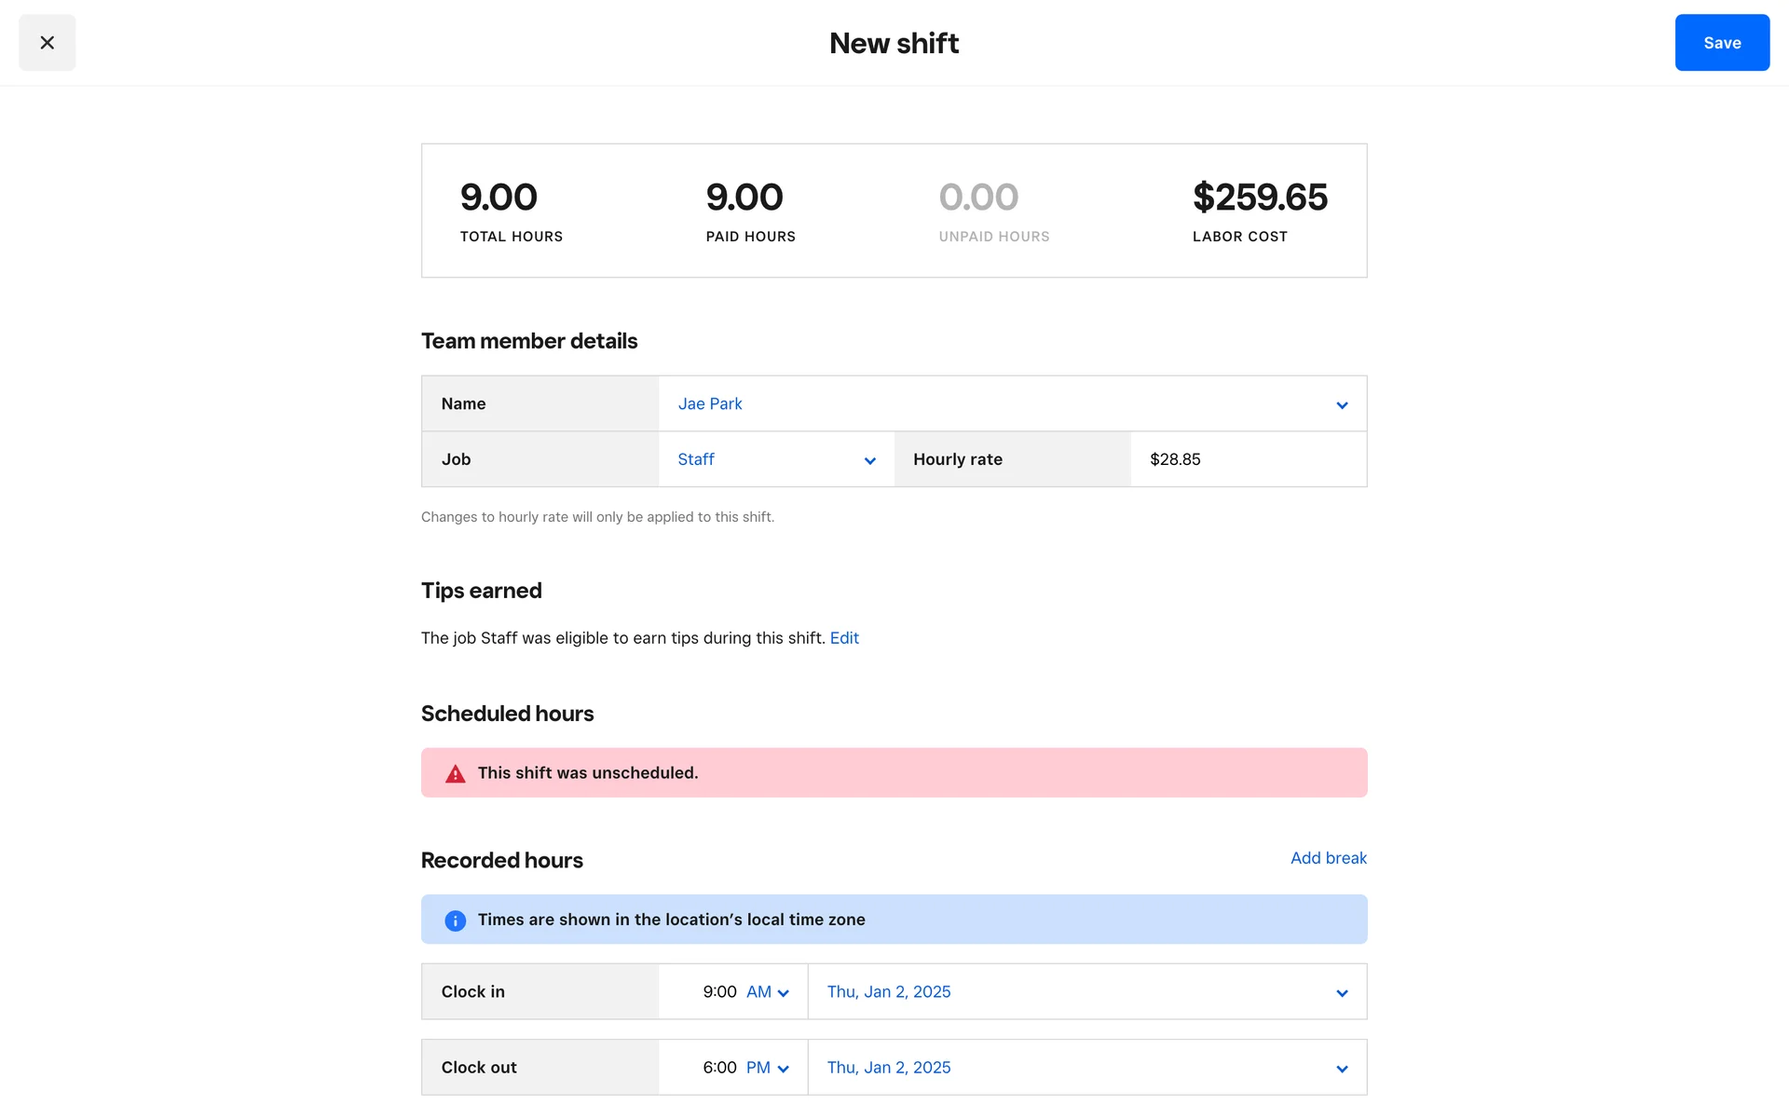Screen dimensions: 1789x1118
Task: Toggle the Clock in AM selector
Action: tap(767, 992)
